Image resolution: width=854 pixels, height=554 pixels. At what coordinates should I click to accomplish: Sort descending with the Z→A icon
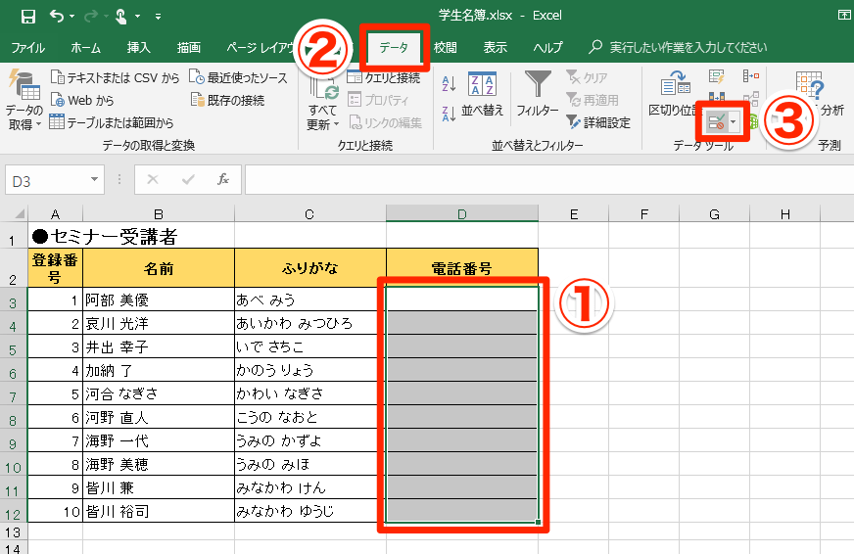pos(449,114)
